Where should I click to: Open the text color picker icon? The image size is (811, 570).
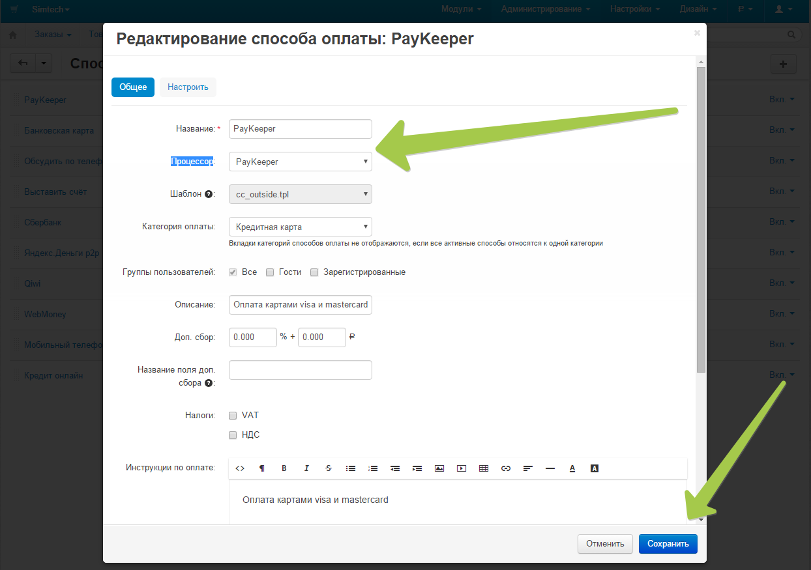[572, 468]
